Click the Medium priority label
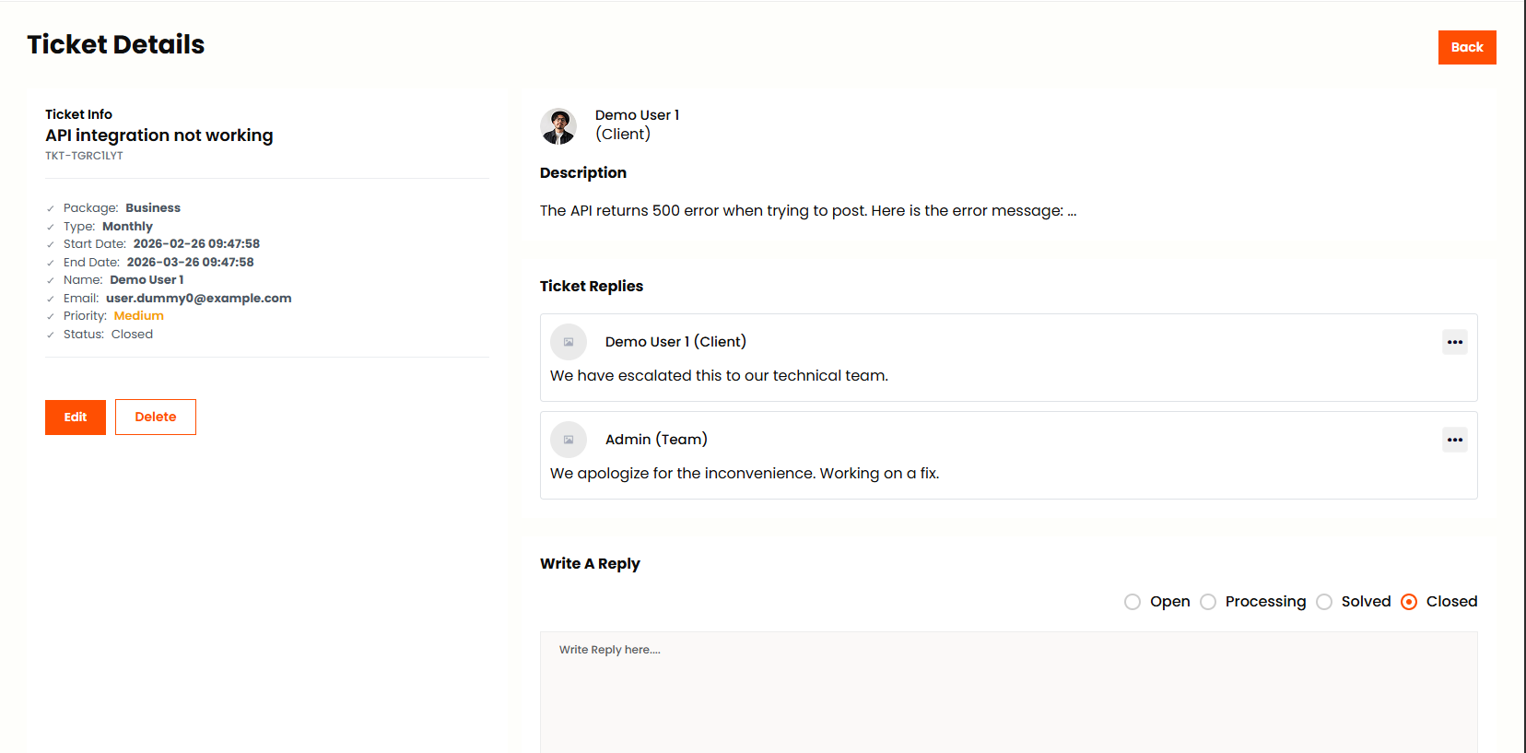The width and height of the screenshot is (1526, 753). coord(138,315)
